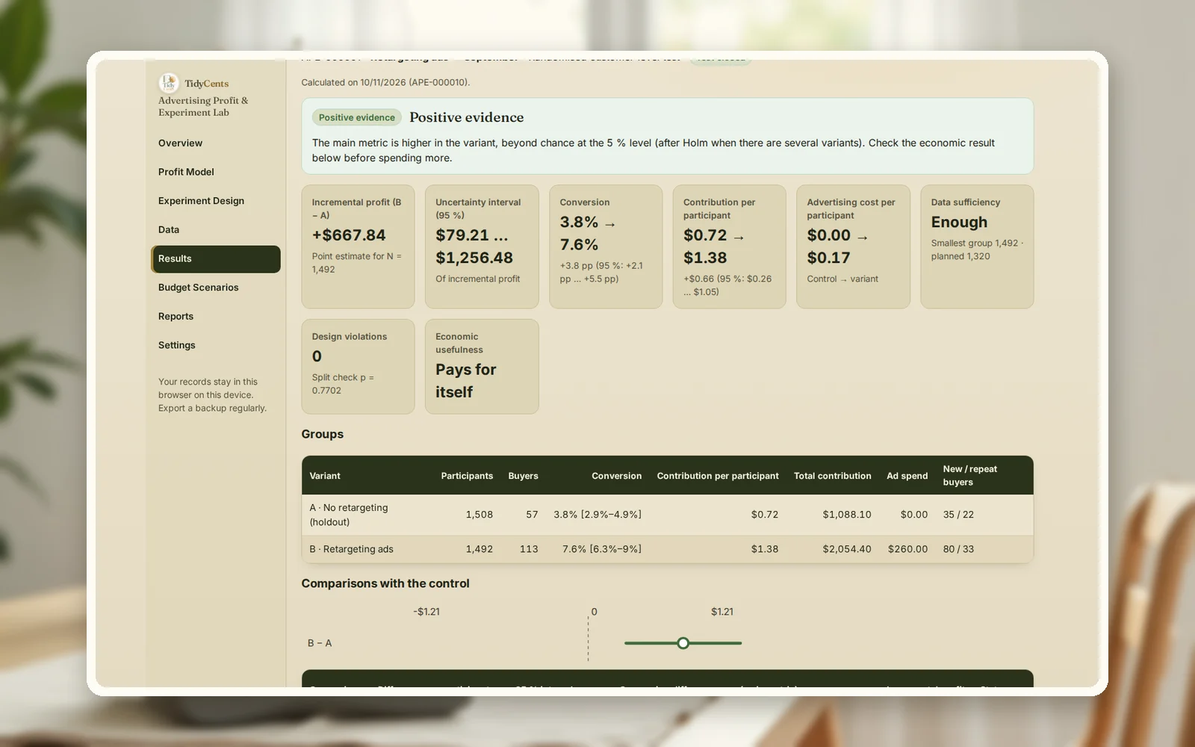Screen dimensions: 1195x747
Task: Click the Total contribution column header
Action: pos(832,476)
